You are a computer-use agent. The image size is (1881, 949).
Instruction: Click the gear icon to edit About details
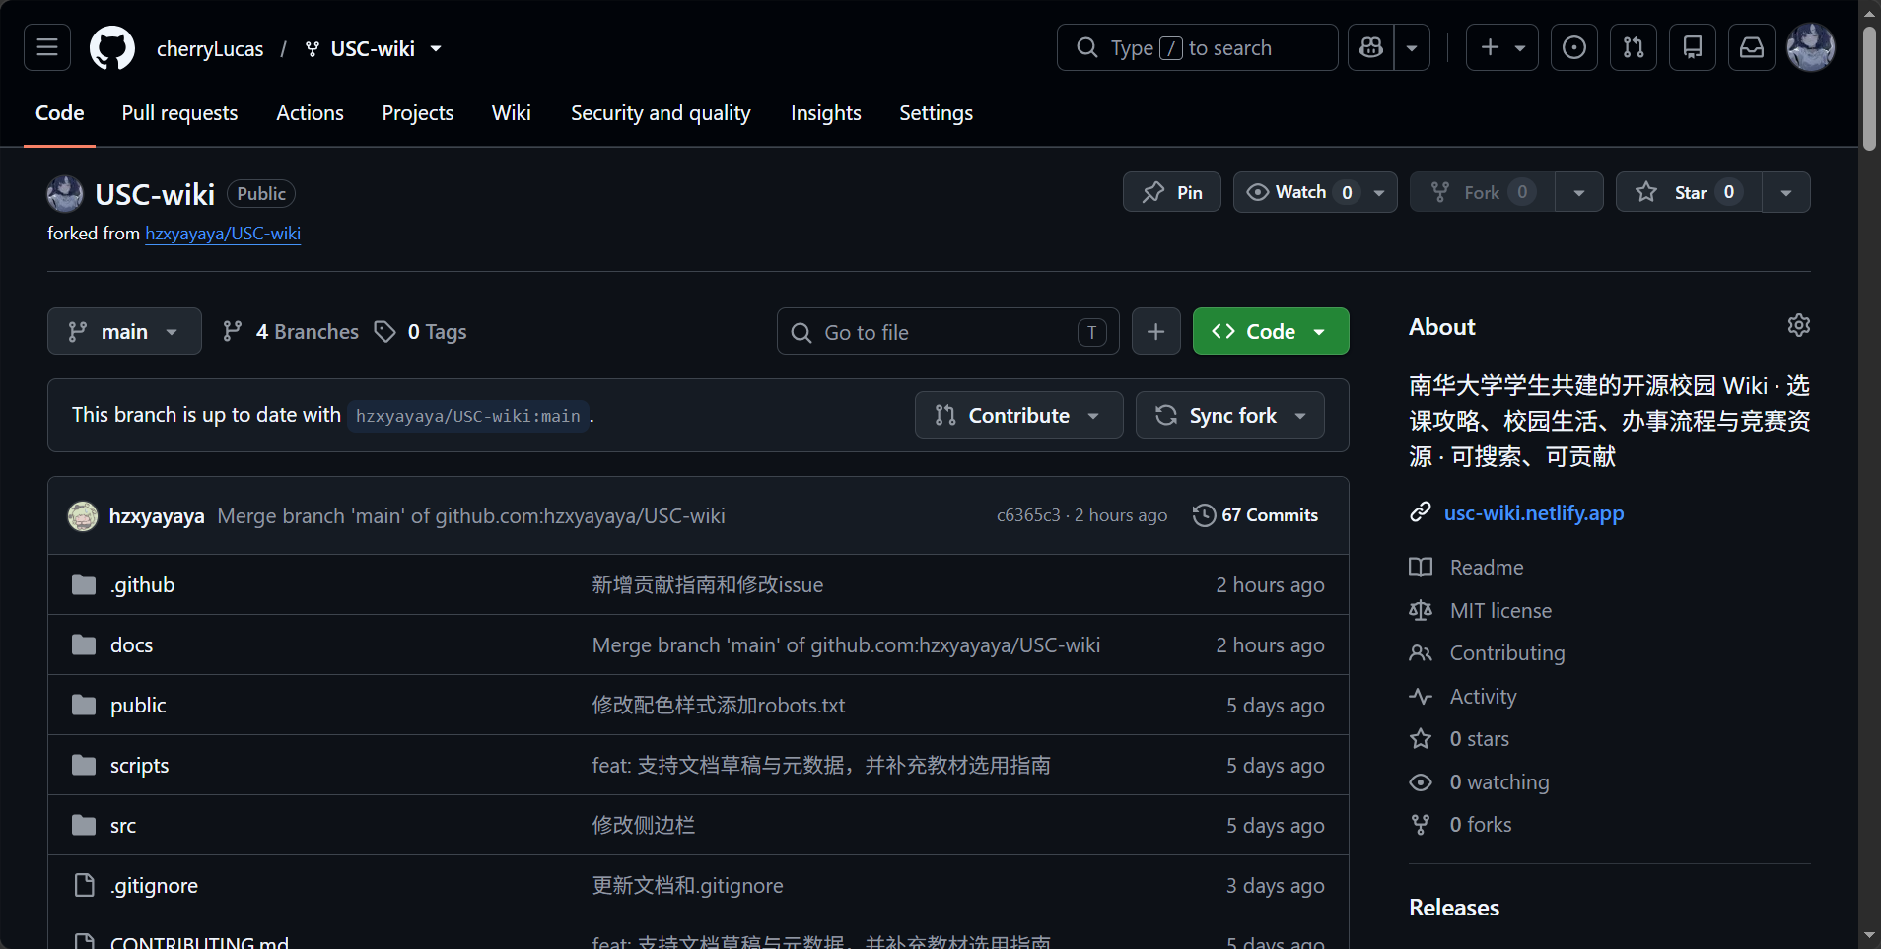[1798, 326]
